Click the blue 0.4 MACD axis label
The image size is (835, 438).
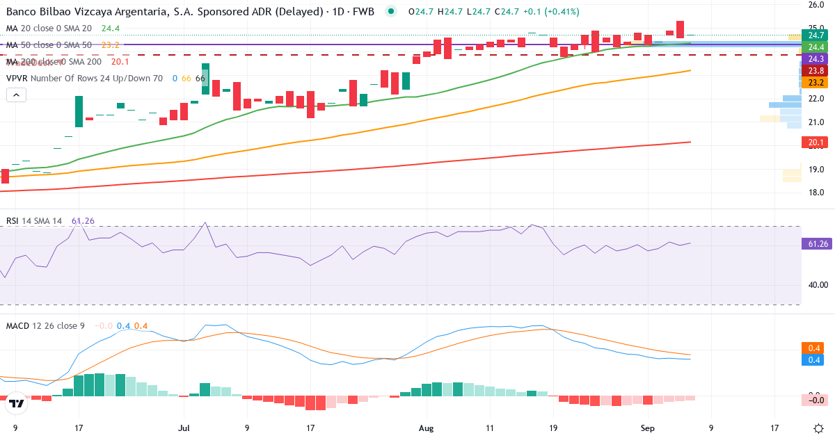tap(813, 359)
